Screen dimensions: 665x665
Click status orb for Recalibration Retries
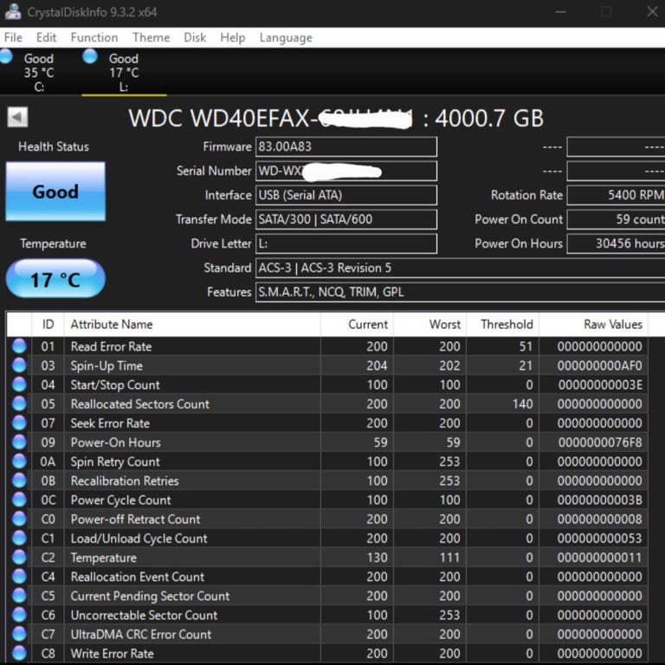pyautogui.click(x=19, y=481)
